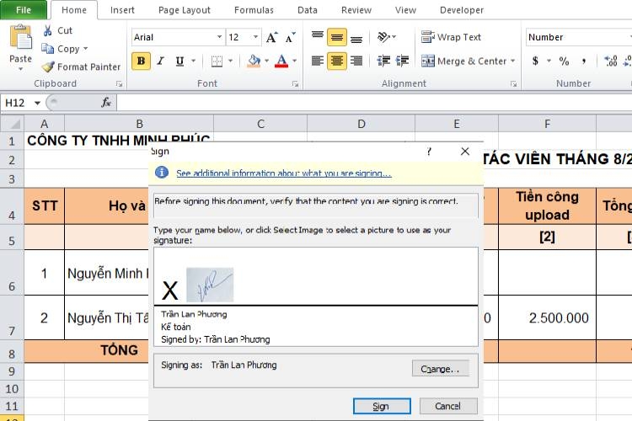Open Name Box dropdown arrow
The image size is (632, 421).
37,103
